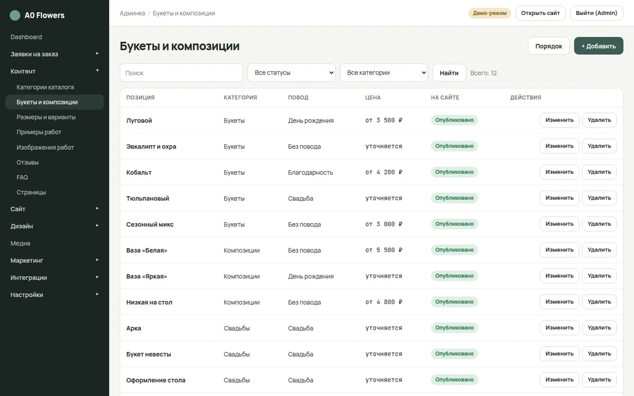Click the Найти search button
The height and width of the screenshot is (396, 634).
[449, 72]
